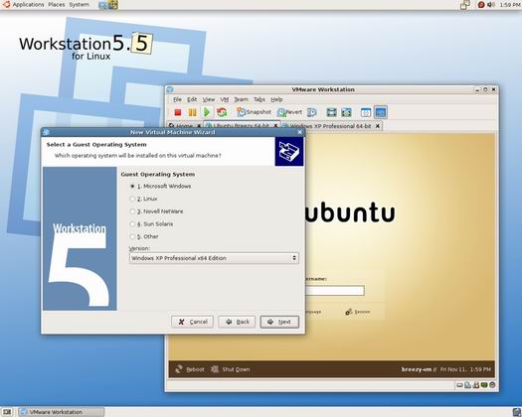Click the yellow launcher icon beside the System menu
Image resolution: width=522 pixels, height=417 pixels.
pos(113,5)
